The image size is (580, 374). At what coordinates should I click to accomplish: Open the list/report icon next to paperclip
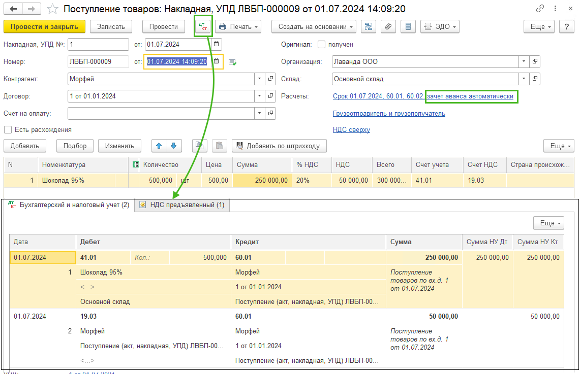point(408,26)
